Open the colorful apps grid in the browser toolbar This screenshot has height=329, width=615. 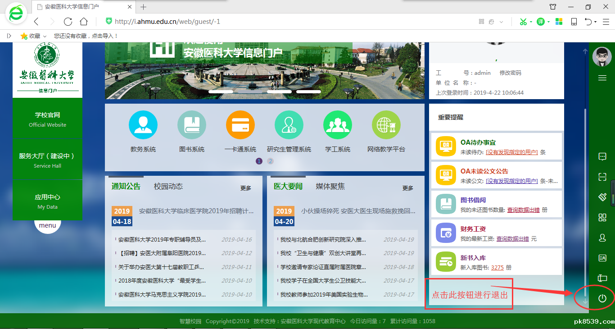tap(559, 22)
